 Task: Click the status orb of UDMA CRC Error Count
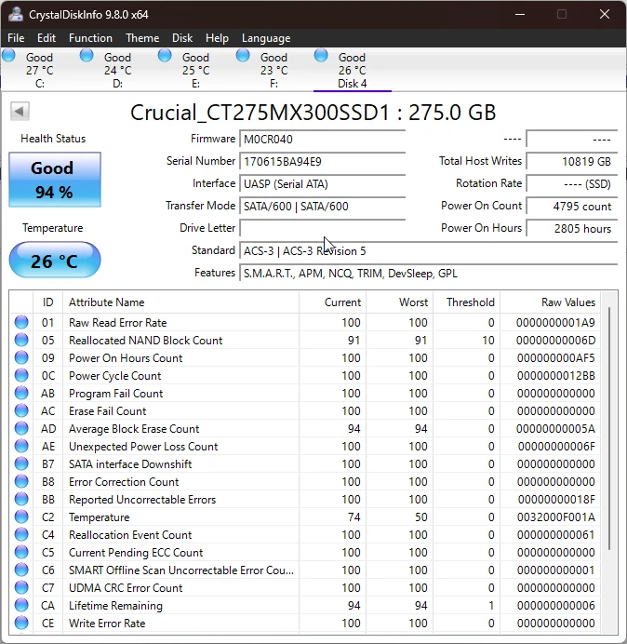pyautogui.click(x=21, y=587)
